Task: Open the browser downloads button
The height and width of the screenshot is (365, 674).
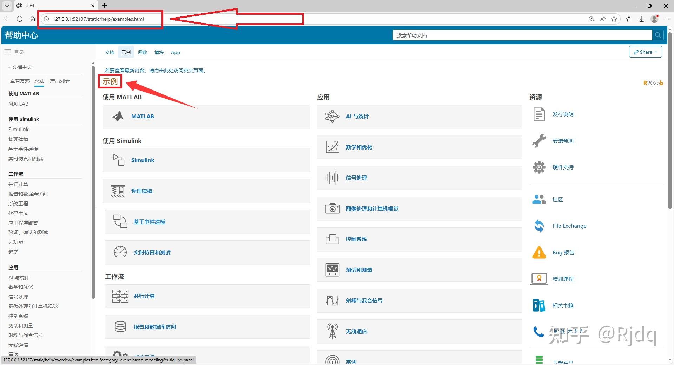Action: [x=642, y=19]
